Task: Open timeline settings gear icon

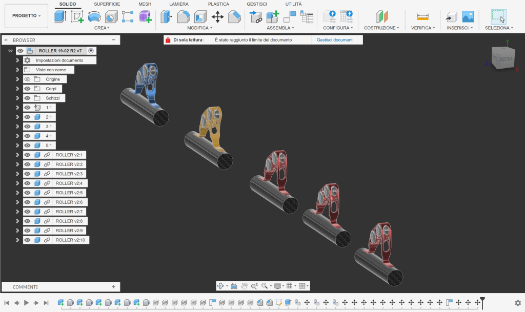Action: pos(517,303)
